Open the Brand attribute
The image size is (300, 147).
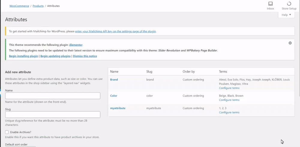point(114,79)
